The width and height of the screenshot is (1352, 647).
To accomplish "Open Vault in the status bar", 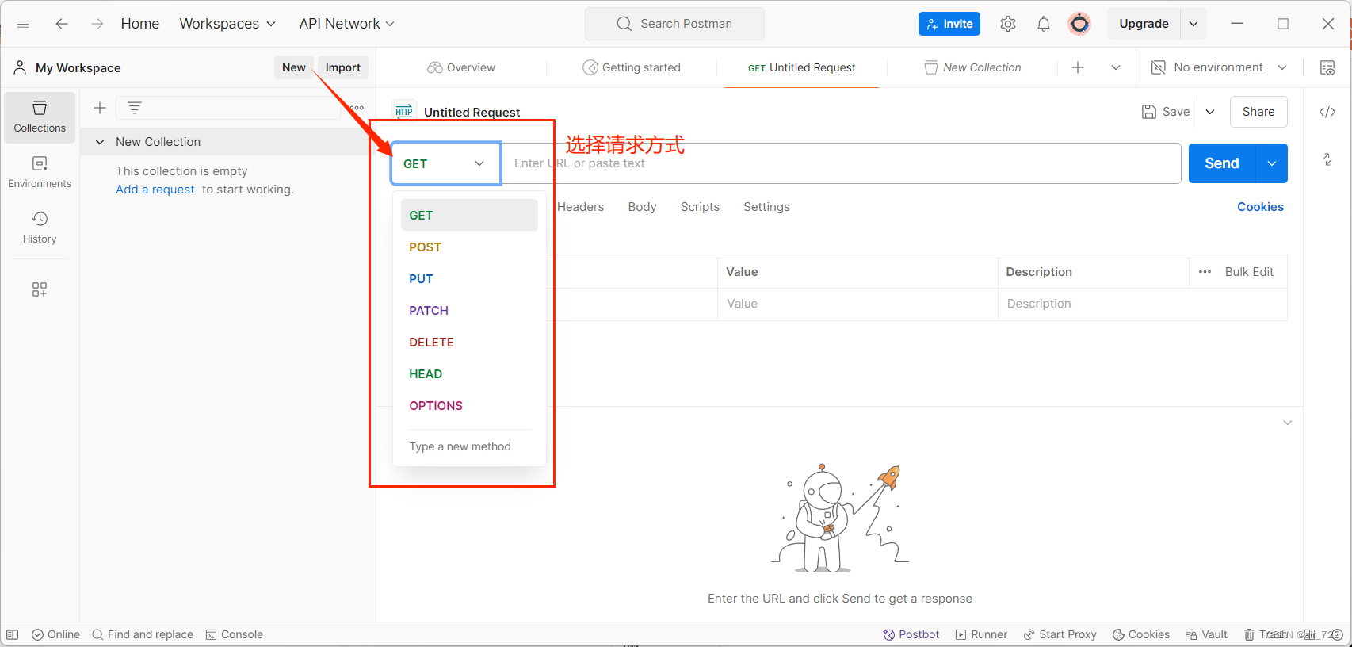I will [1206, 634].
